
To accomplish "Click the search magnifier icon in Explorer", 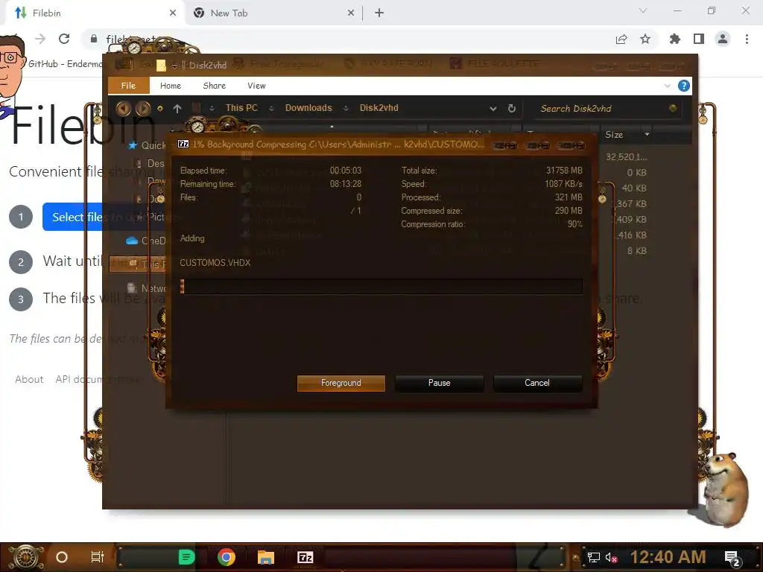I will click(673, 108).
